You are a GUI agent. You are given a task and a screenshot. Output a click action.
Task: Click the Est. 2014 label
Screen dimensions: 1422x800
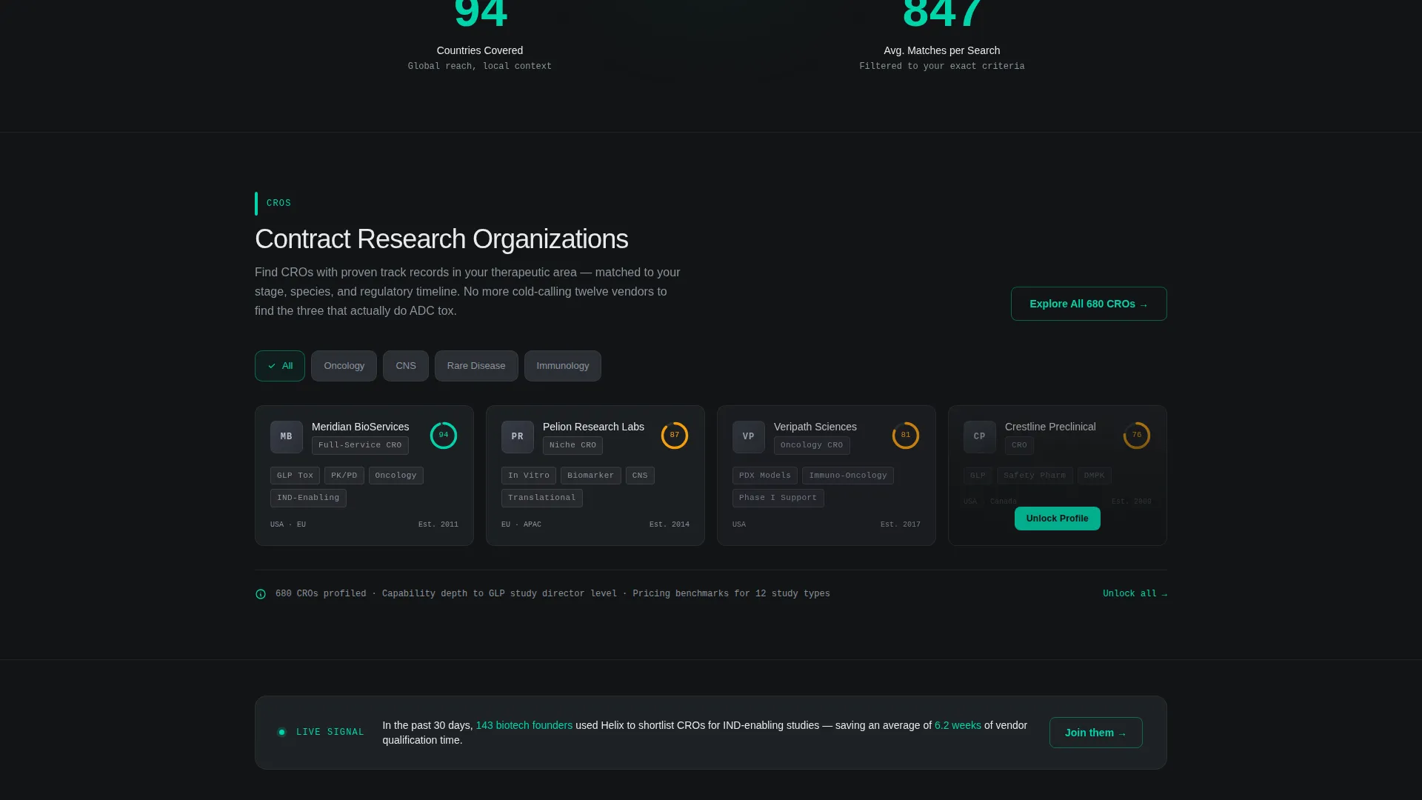[670, 524]
